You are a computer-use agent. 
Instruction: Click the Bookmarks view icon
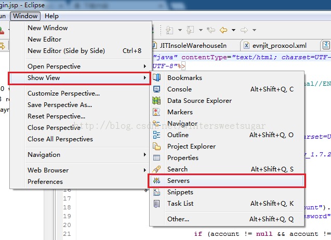point(156,78)
